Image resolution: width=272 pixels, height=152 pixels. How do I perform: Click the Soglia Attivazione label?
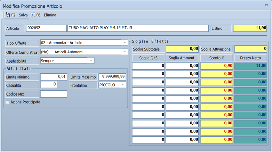pos(216,49)
